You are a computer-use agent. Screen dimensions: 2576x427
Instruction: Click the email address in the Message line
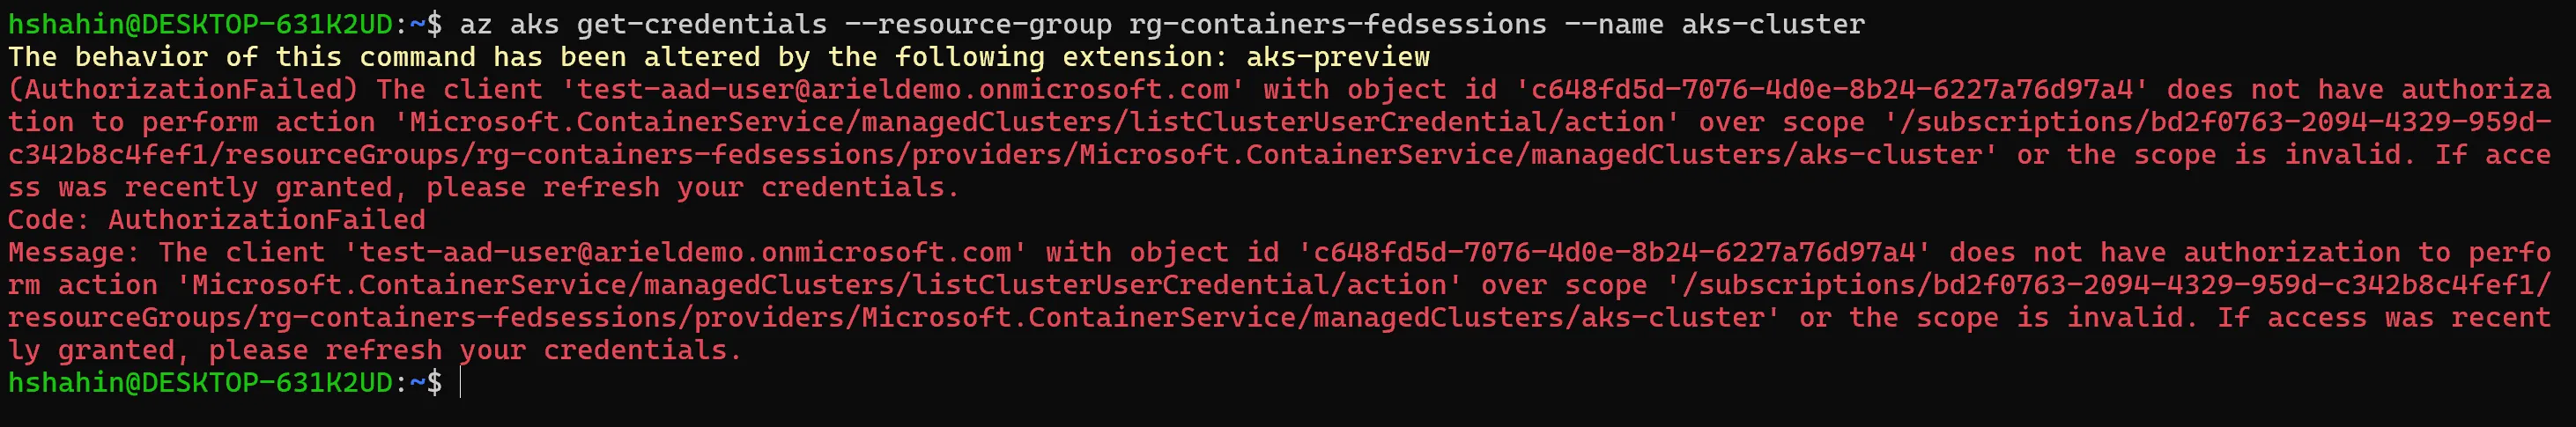pos(686,252)
